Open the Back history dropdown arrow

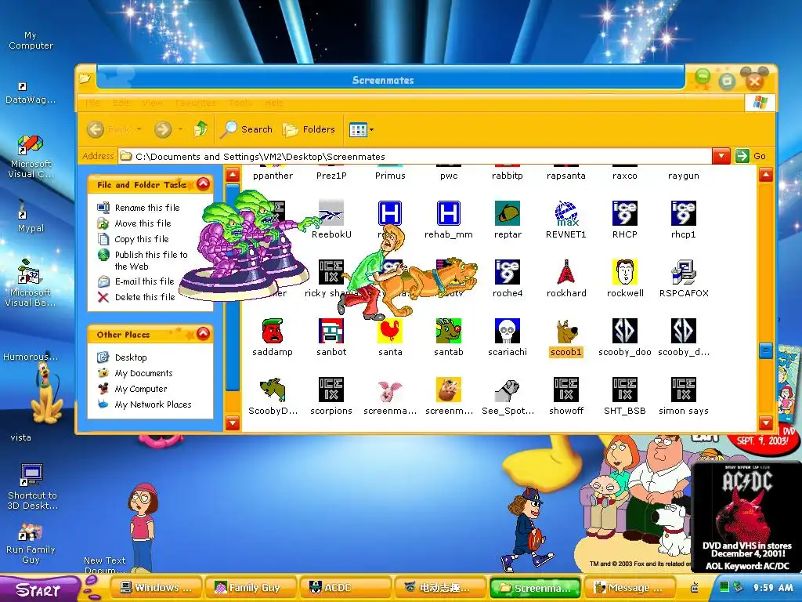(139, 129)
